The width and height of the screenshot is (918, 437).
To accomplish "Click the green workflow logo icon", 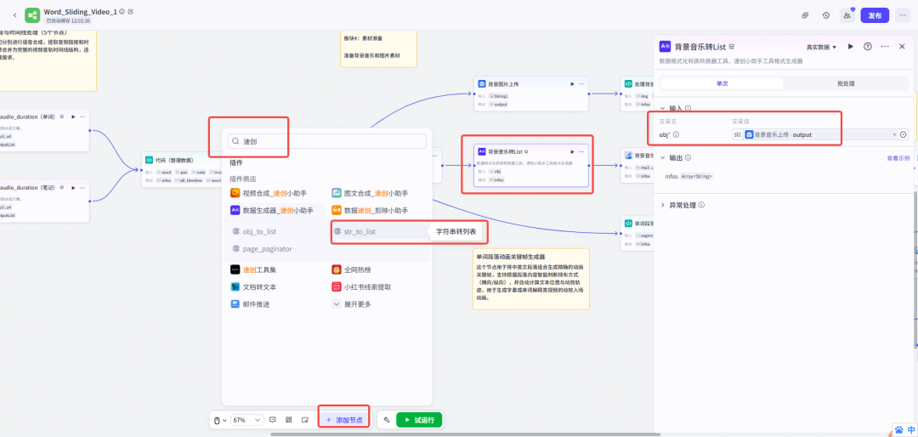I will click(x=32, y=15).
